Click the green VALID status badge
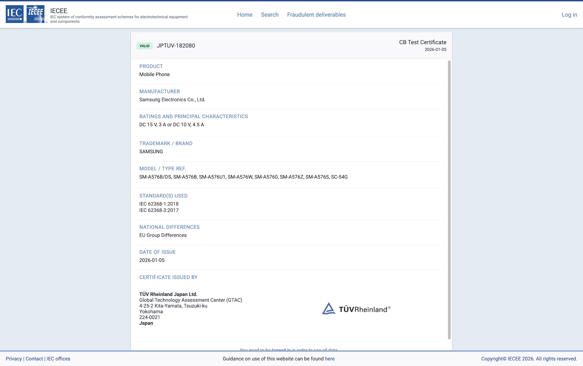The height and width of the screenshot is (366, 583). pyautogui.click(x=145, y=46)
